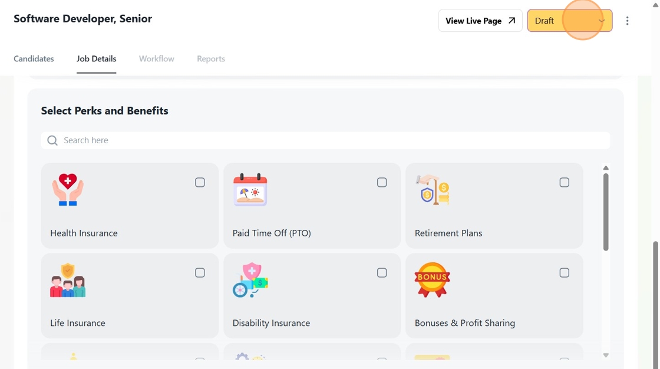Expand the Draft status dropdown
The width and height of the screenshot is (660, 369).
569,21
